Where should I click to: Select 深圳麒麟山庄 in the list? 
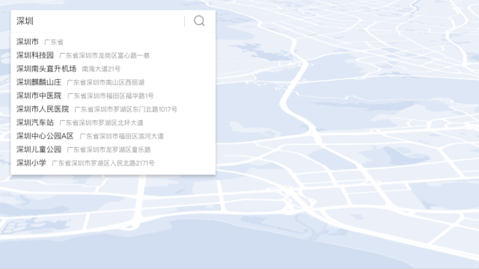(113, 82)
